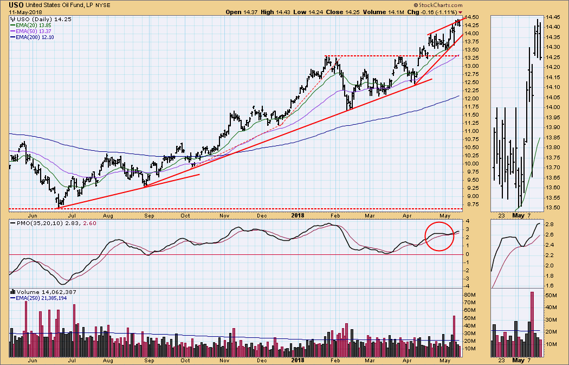Screen dimensions: 569x365
Task: Click the Nov label under the price panel
Action: (224, 215)
